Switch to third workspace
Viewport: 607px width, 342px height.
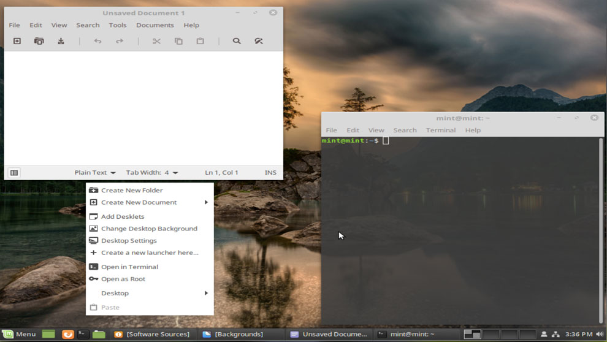coord(509,334)
